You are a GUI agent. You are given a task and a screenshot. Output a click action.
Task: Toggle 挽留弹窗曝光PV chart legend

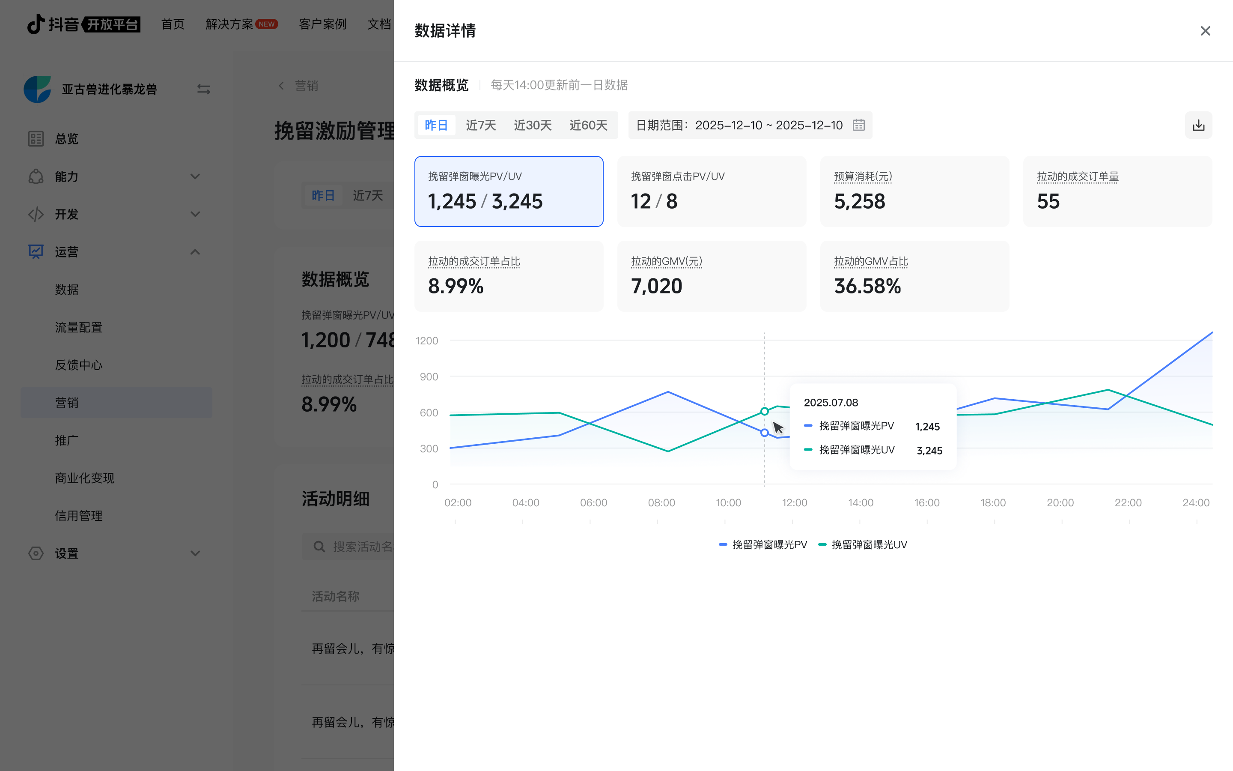click(x=763, y=544)
